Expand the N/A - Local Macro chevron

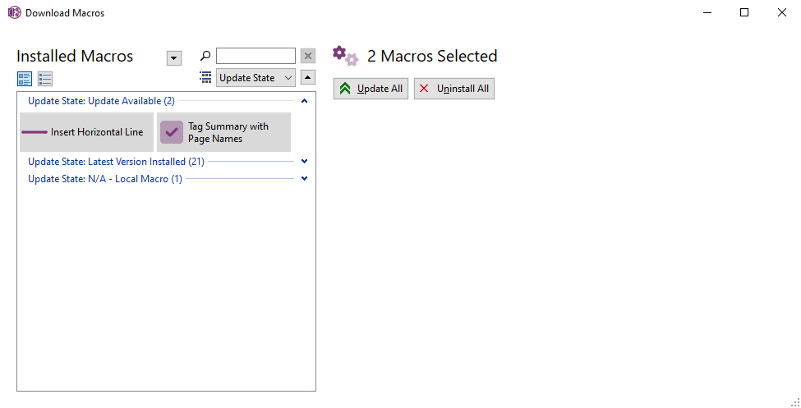point(304,178)
